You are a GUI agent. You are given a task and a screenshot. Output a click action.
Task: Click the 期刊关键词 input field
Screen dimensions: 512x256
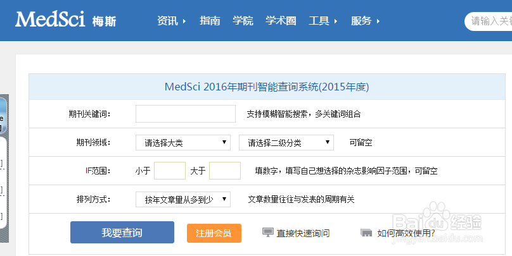pos(186,114)
